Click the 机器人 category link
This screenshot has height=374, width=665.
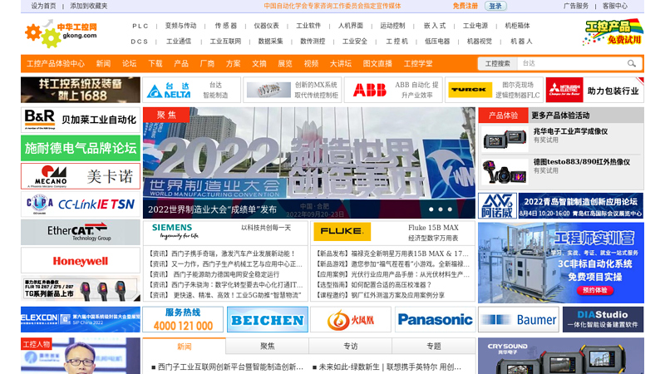pyautogui.click(x=521, y=41)
